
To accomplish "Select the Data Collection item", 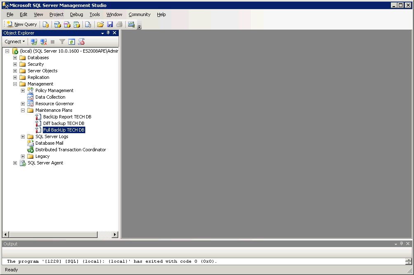I will pos(50,97).
